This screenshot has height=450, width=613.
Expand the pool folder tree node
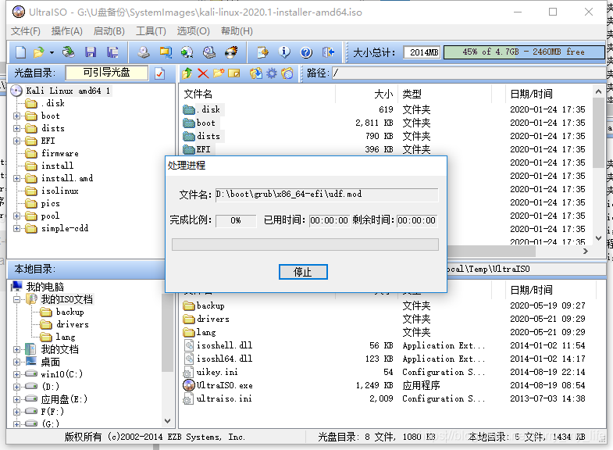pos(16,216)
